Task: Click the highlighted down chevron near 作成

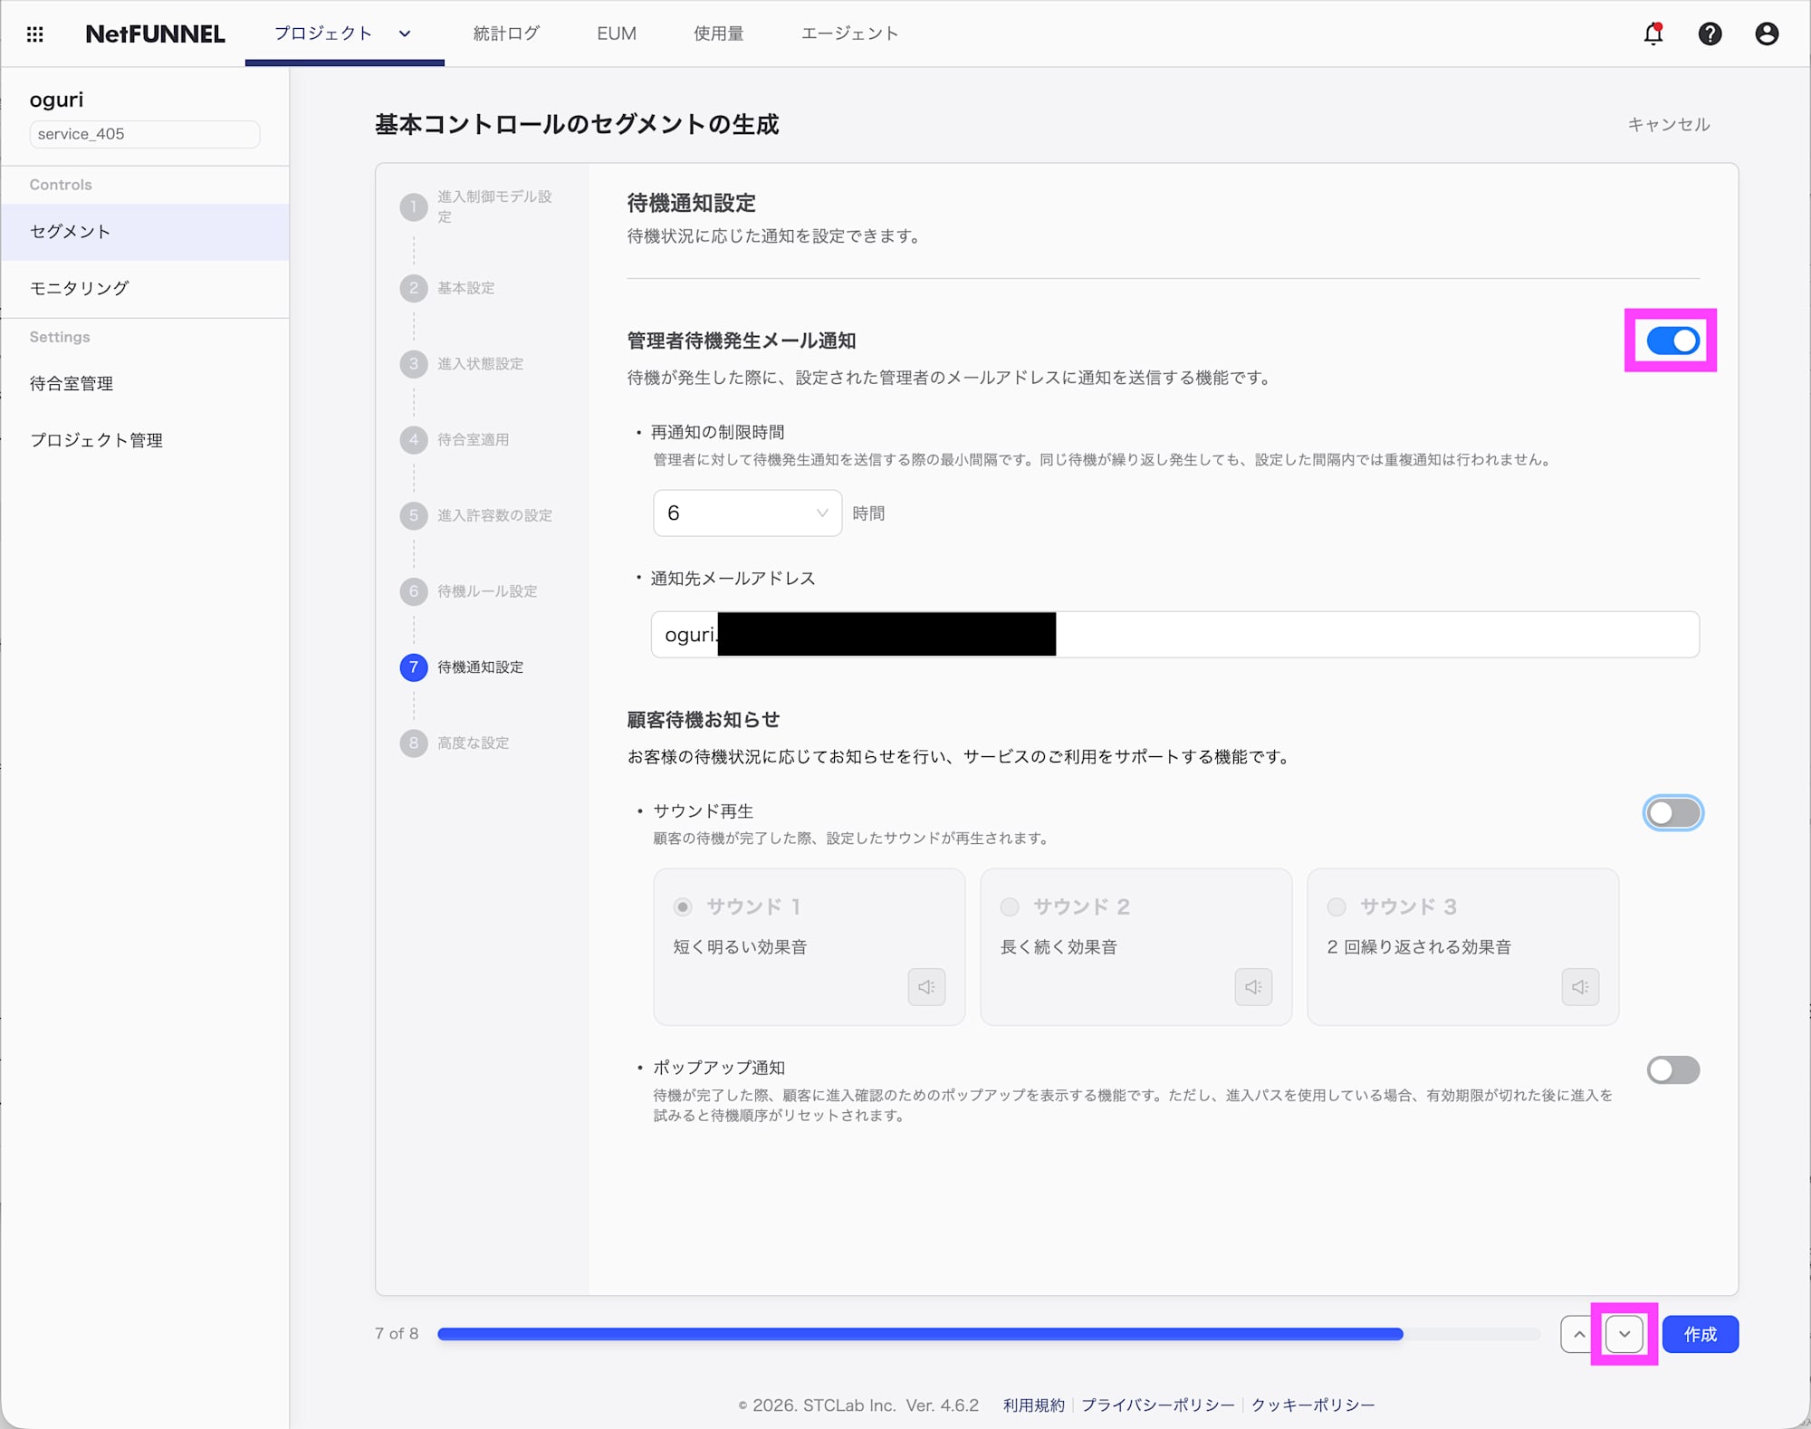Action: tap(1625, 1333)
